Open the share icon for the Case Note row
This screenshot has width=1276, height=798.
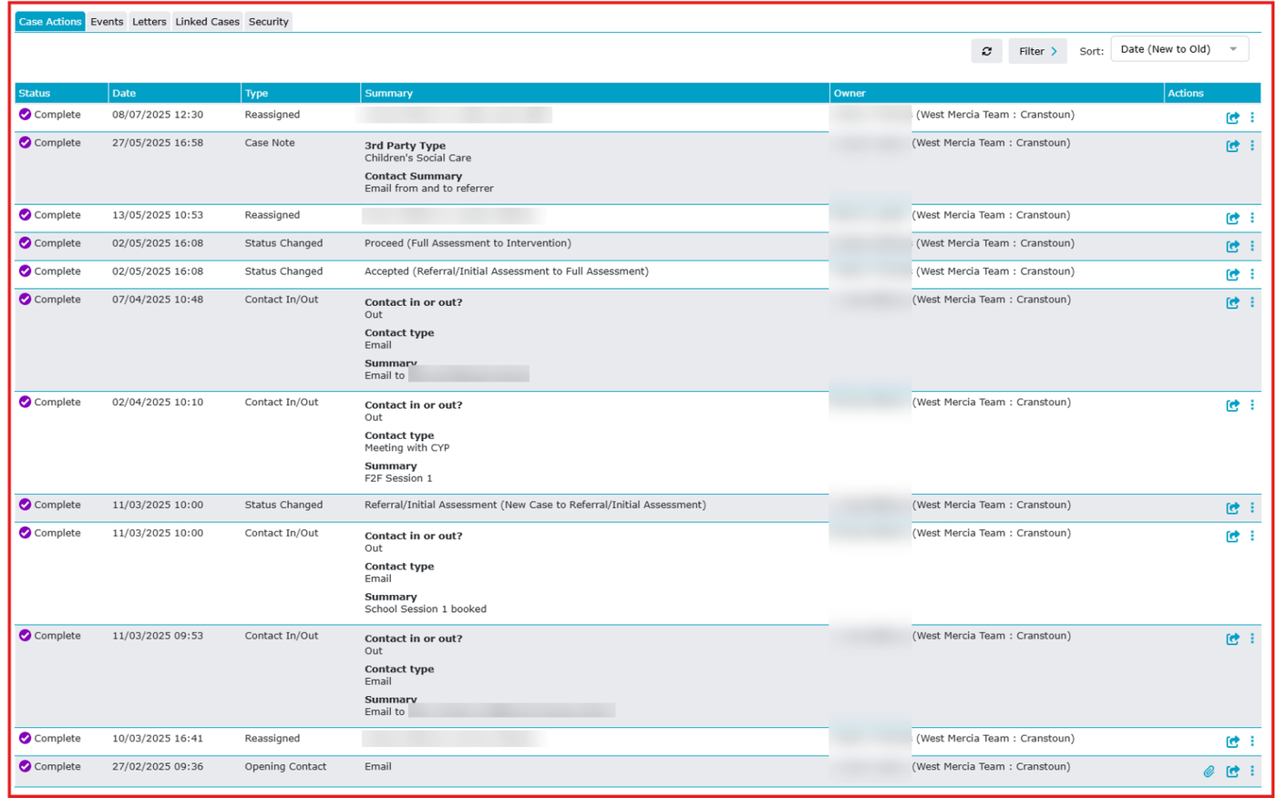pos(1232,146)
